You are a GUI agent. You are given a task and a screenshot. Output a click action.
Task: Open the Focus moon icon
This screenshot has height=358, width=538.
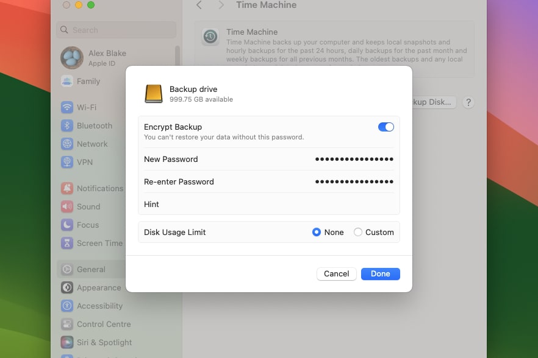pos(67,225)
